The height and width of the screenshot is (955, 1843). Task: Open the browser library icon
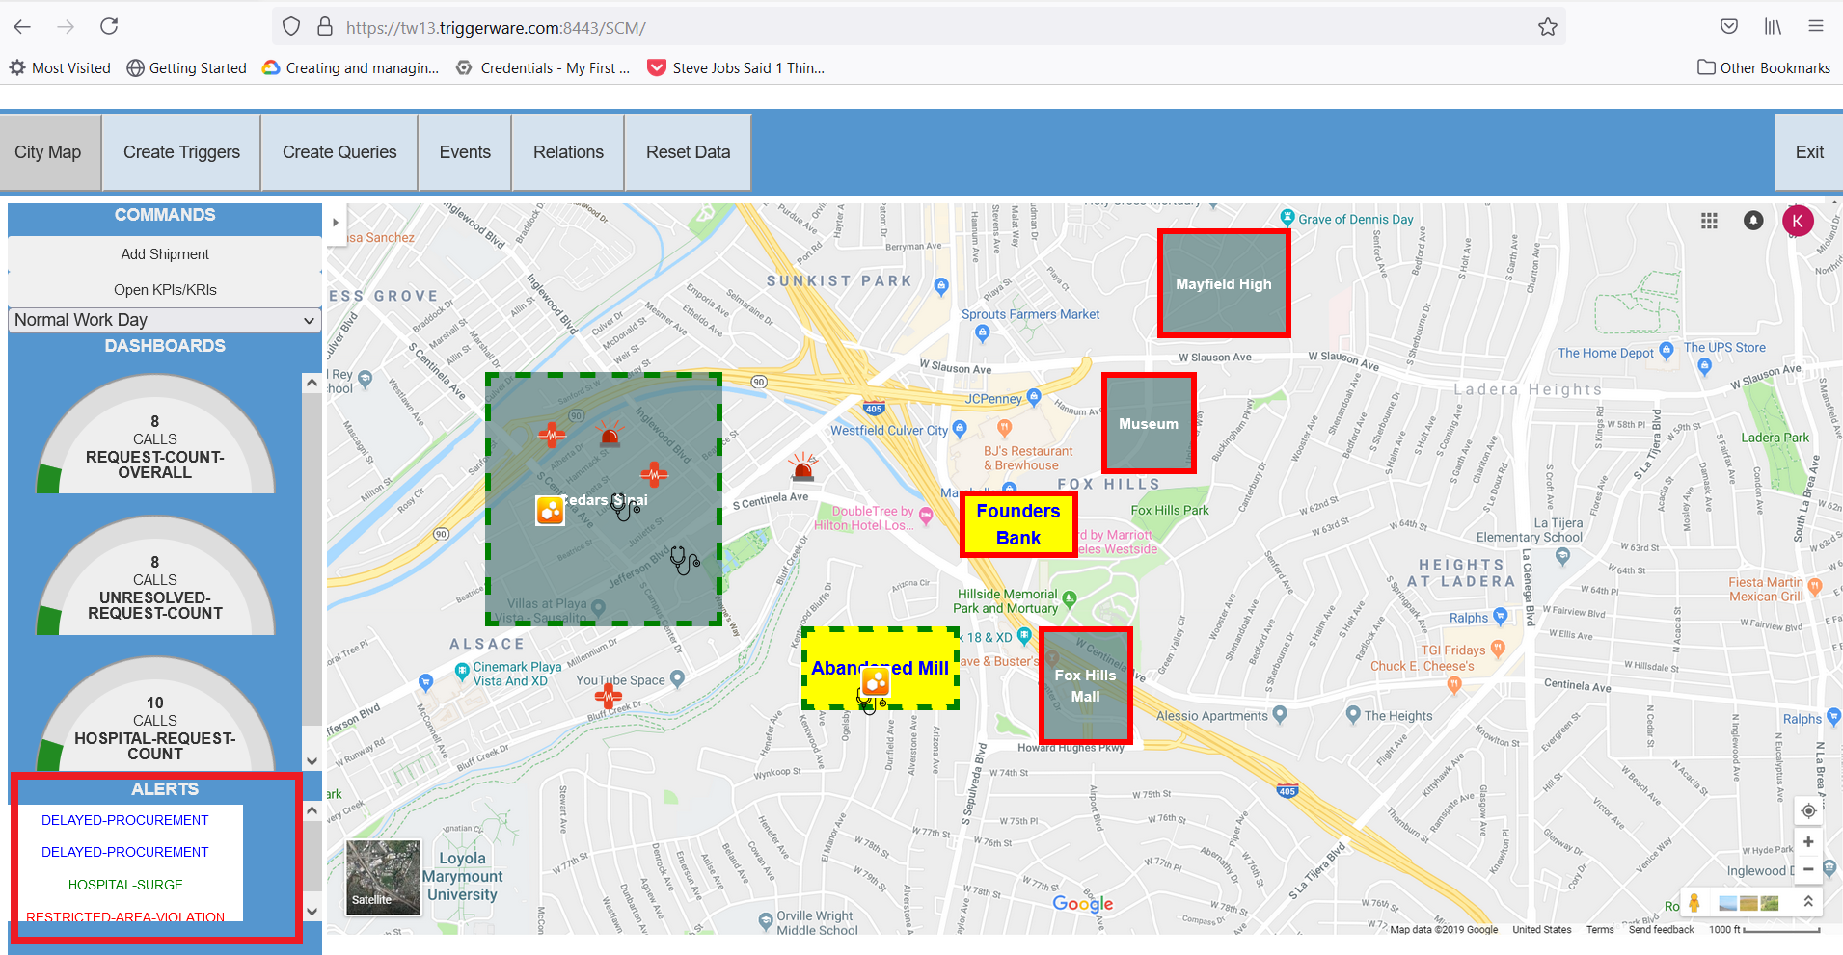click(1773, 27)
